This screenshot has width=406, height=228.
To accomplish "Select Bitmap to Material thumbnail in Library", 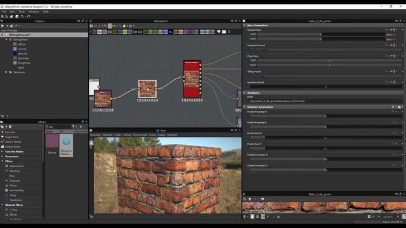I will [66, 145].
